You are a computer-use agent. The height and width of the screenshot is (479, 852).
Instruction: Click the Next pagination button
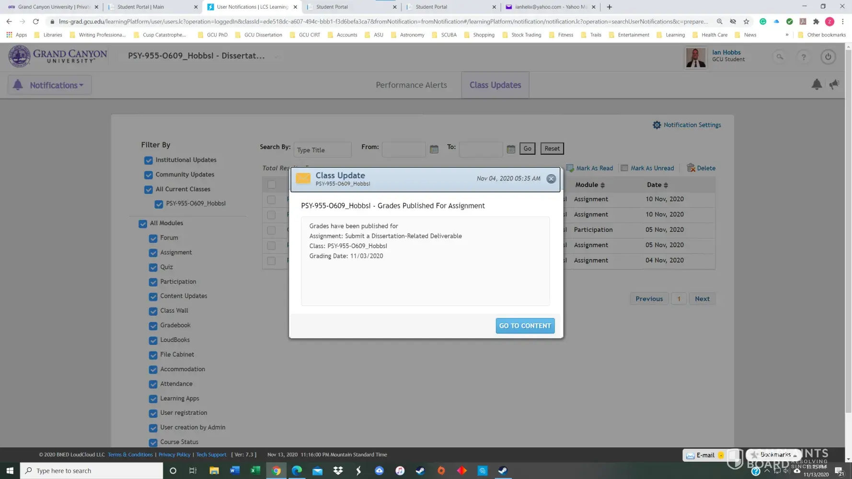point(702,299)
